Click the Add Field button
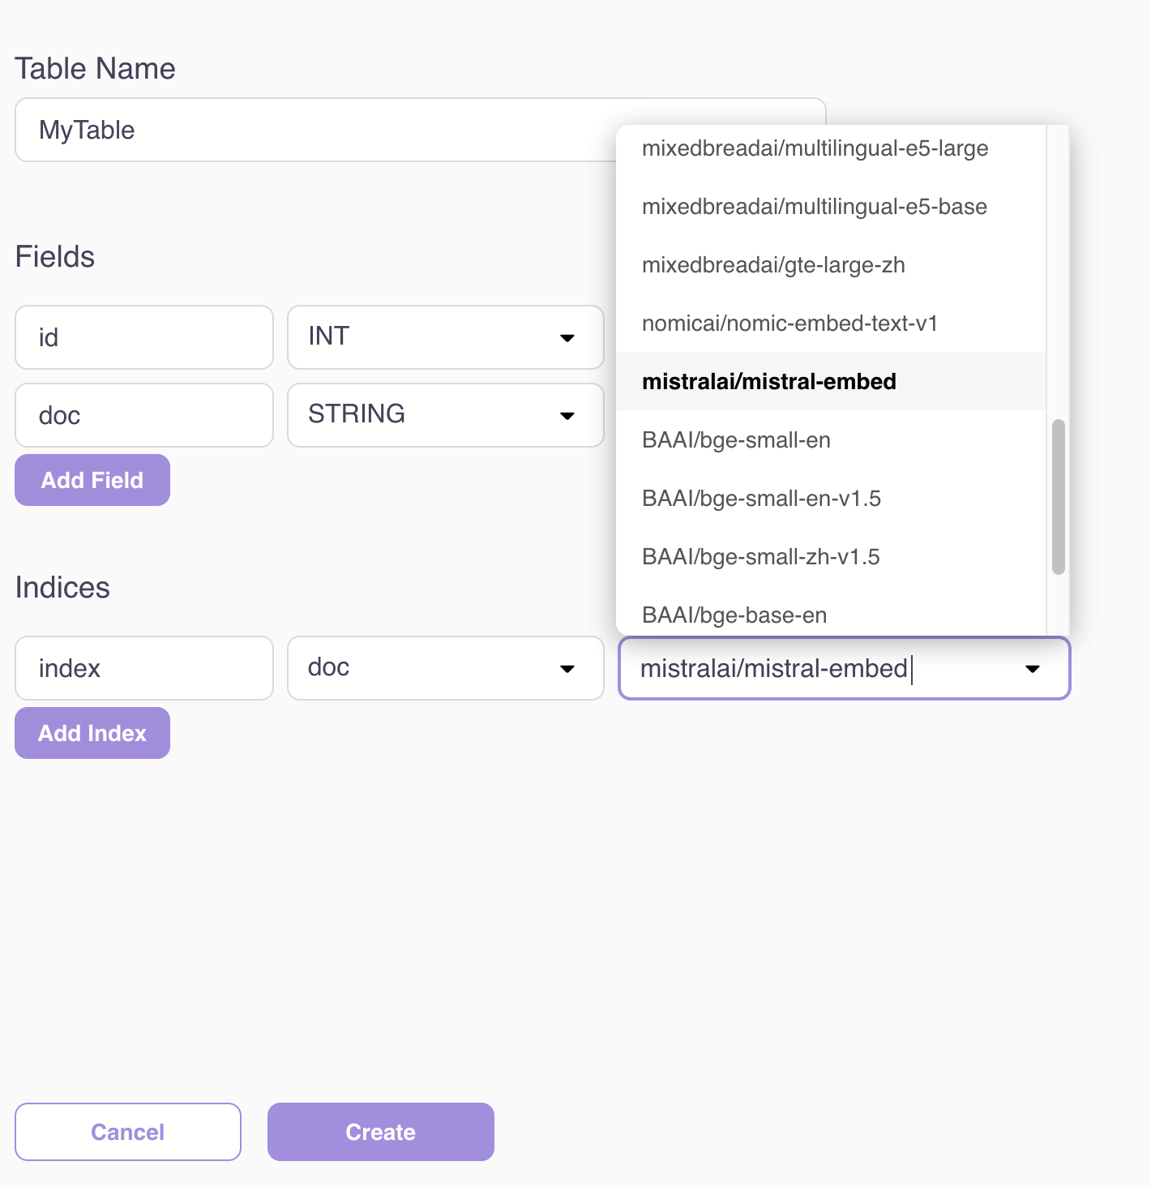Viewport: 1151px width, 1187px height. 92,480
